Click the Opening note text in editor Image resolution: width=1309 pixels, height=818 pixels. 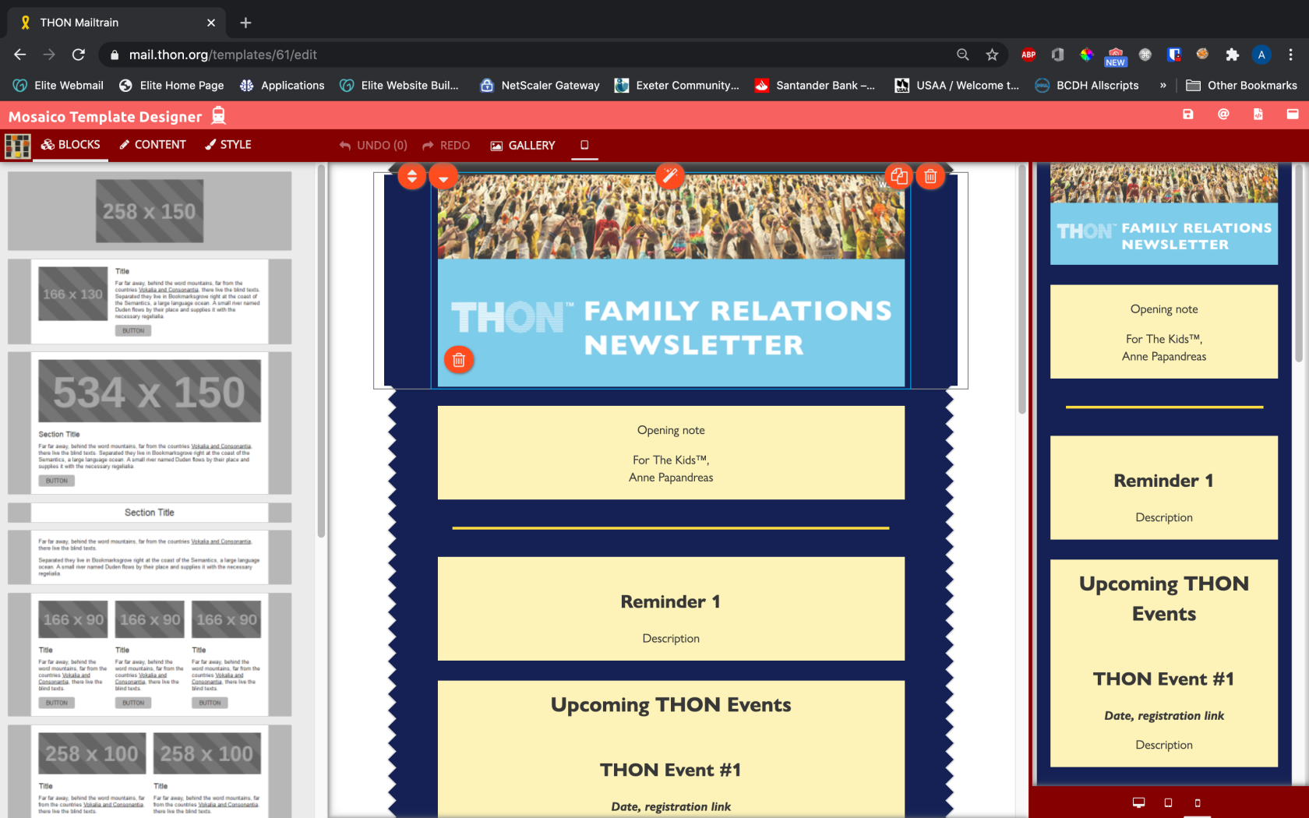point(671,430)
